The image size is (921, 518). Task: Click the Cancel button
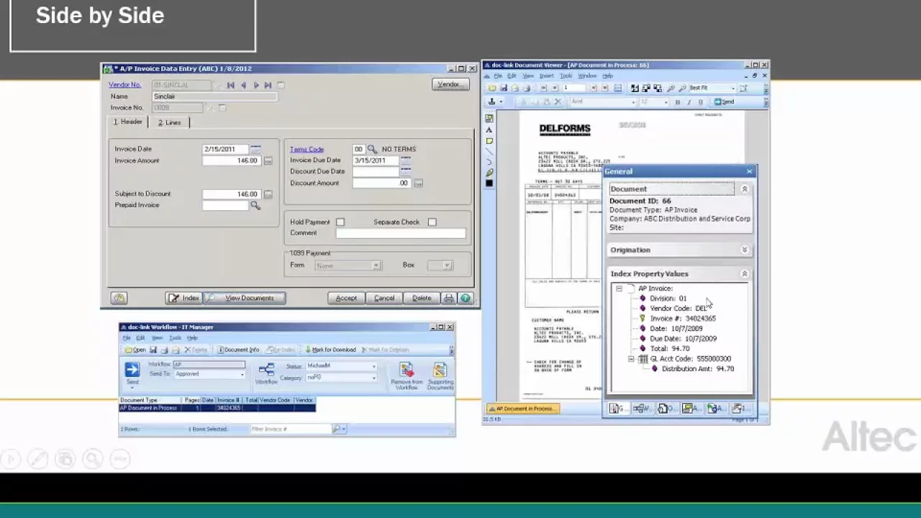coord(384,298)
